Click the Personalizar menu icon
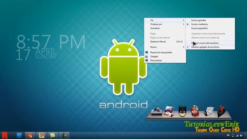 pyautogui.click(x=147, y=60)
